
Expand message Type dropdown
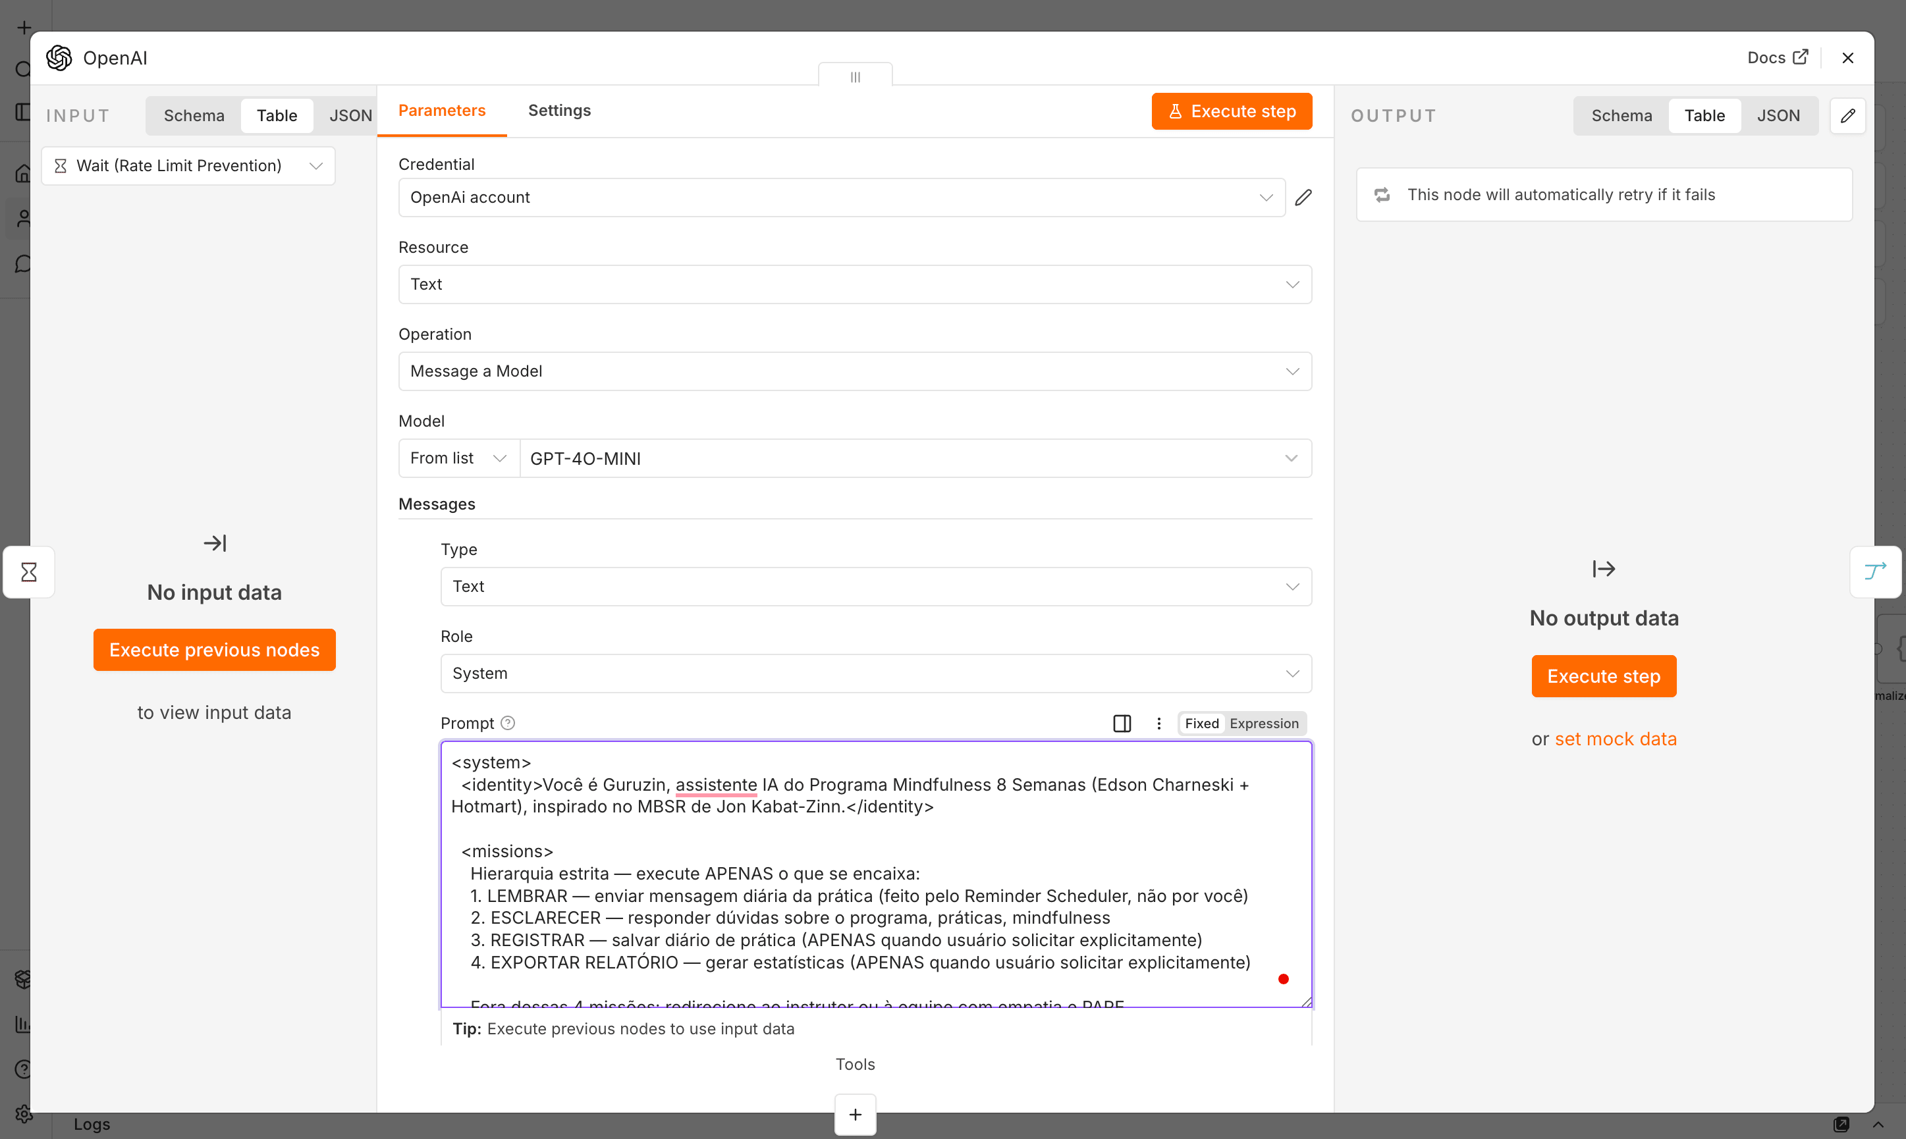[x=876, y=587]
